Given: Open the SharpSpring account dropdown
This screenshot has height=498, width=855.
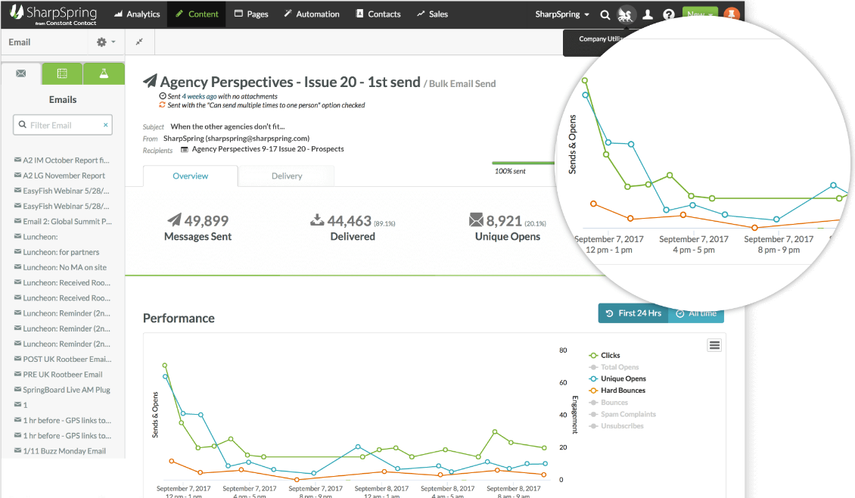Looking at the screenshot, I should 562,14.
